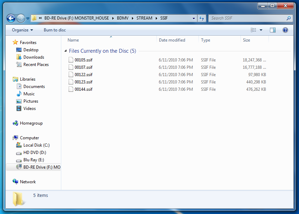Click SSIF File type of 00144.ssif
Image resolution: width=299 pixels, height=214 pixels.
208,89
